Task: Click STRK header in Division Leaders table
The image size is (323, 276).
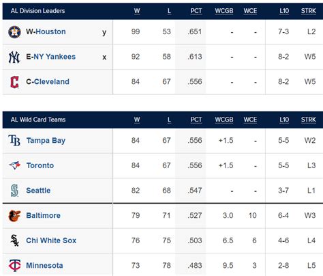Action: 309,11
